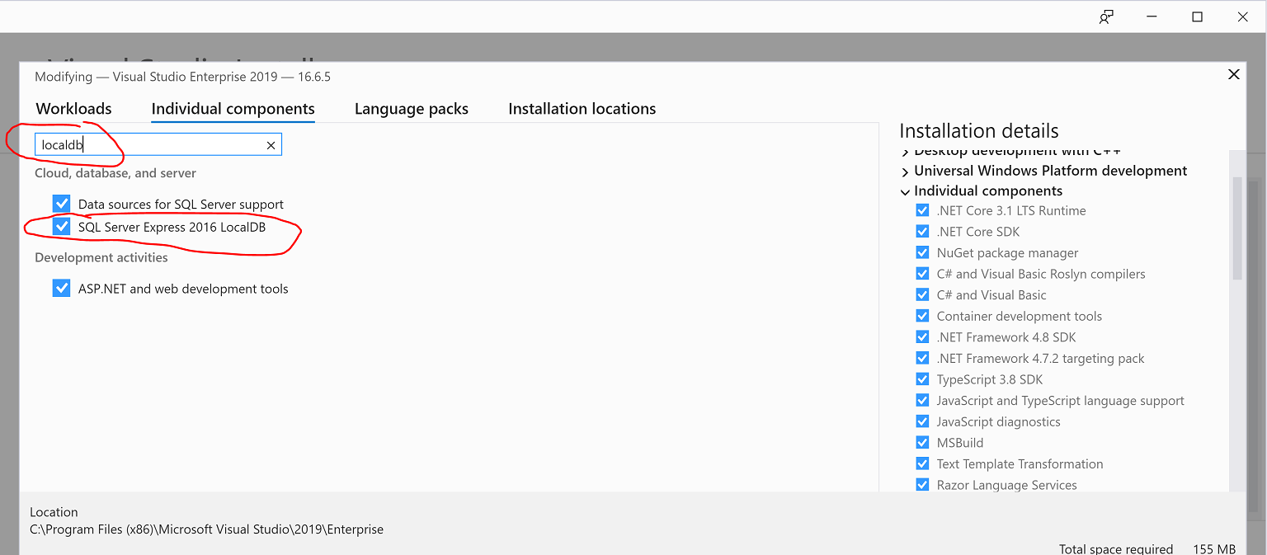Viewport: 1267px width, 555px height.
Task: Toggle the MSBuild checkbox in Installation details
Action: pyautogui.click(x=922, y=443)
